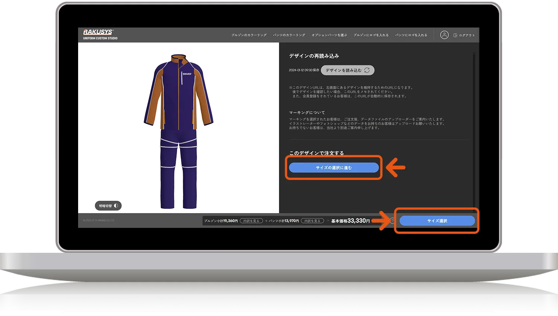This screenshot has height=316, width=558.
Task: Expand pants breakdown with 内訳を見る
Action: point(312,221)
